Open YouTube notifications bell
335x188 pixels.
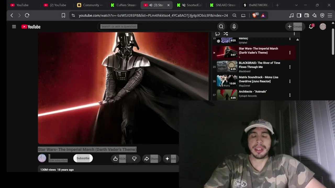point(311,27)
